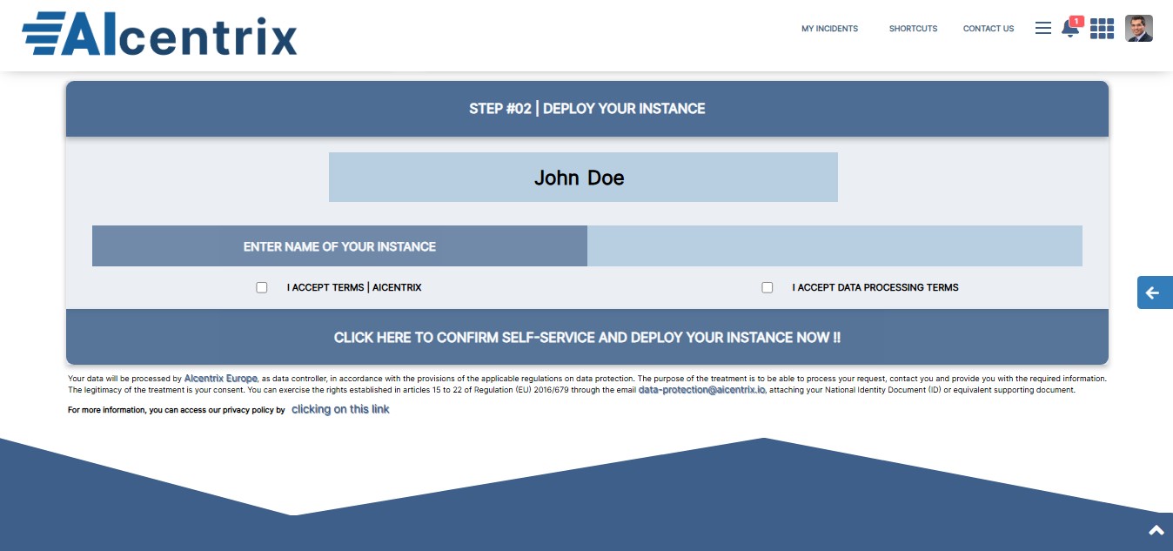Click the blue back arrow side button
The height and width of the screenshot is (551, 1173).
1154,292
